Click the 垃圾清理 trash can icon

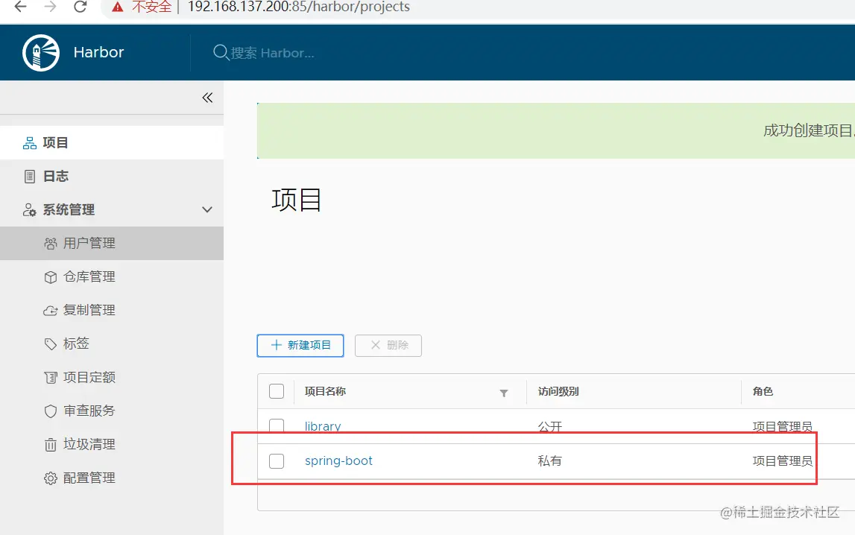click(x=50, y=445)
